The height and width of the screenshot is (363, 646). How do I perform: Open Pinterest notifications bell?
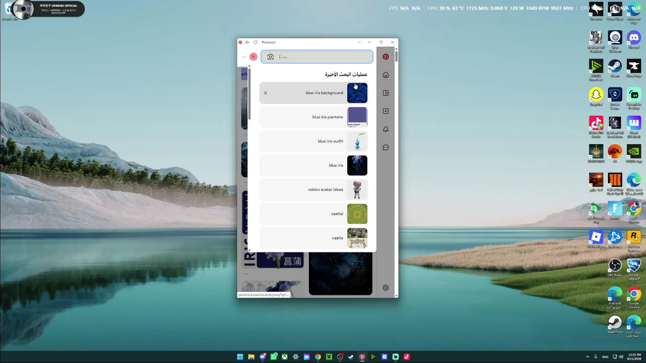click(386, 130)
